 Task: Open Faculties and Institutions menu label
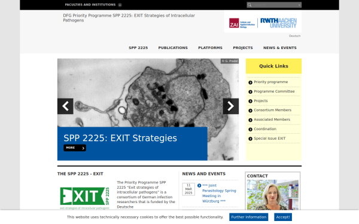click(x=90, y=5)
